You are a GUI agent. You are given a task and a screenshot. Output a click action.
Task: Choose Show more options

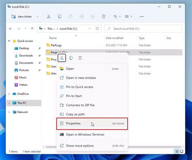[92, 146]
